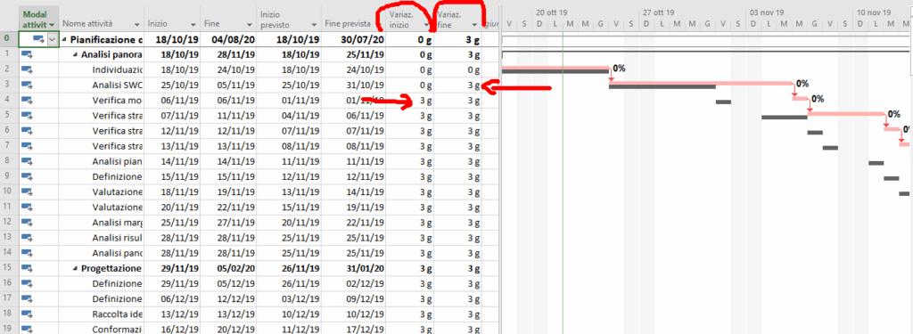Image resolution: width=913 pixels, height=334 pixels.
Task: Select the Analisi SWC task name cell
Action: coord(102,86)
